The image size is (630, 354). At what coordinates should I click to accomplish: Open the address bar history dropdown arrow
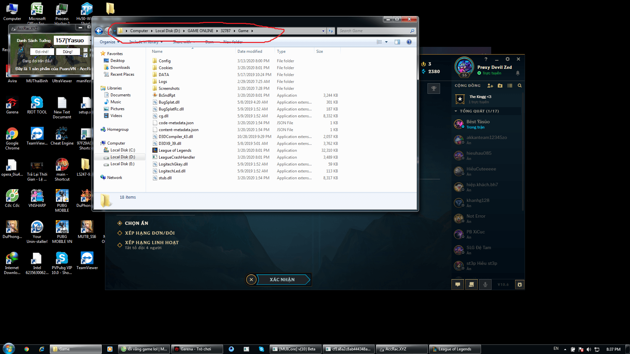(x=323, y=31)
